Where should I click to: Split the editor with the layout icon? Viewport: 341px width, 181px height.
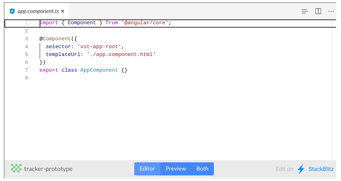(x=318, y=11)
